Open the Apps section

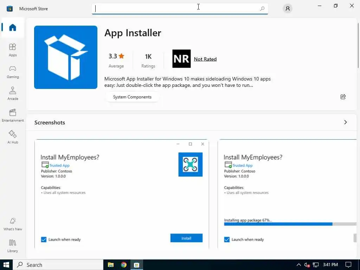coord(13,50)
